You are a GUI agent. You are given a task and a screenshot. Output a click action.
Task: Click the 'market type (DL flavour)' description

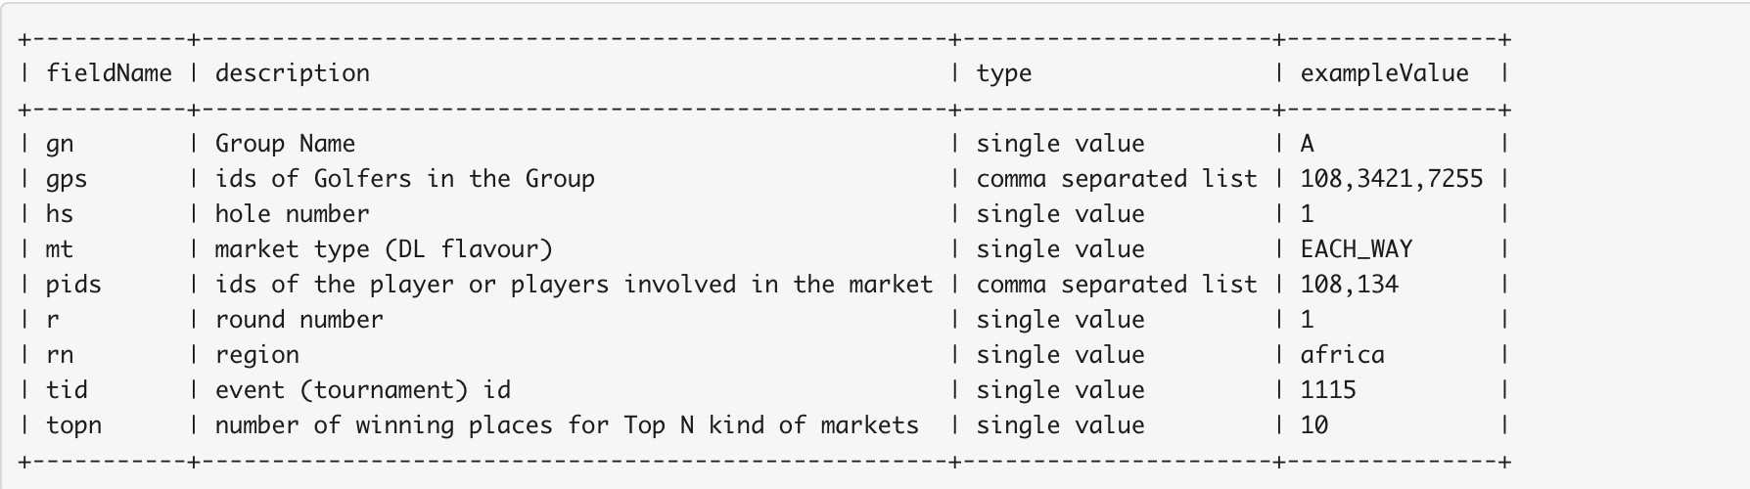click(x=384, y=249)
